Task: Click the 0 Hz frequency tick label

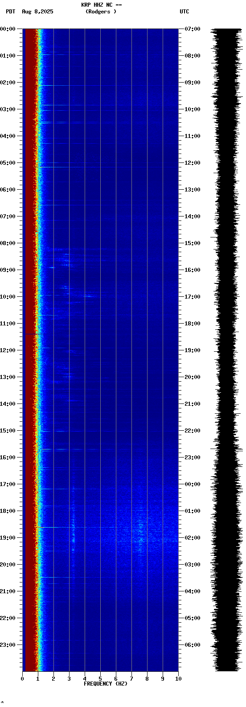Action: pos(22,679)
